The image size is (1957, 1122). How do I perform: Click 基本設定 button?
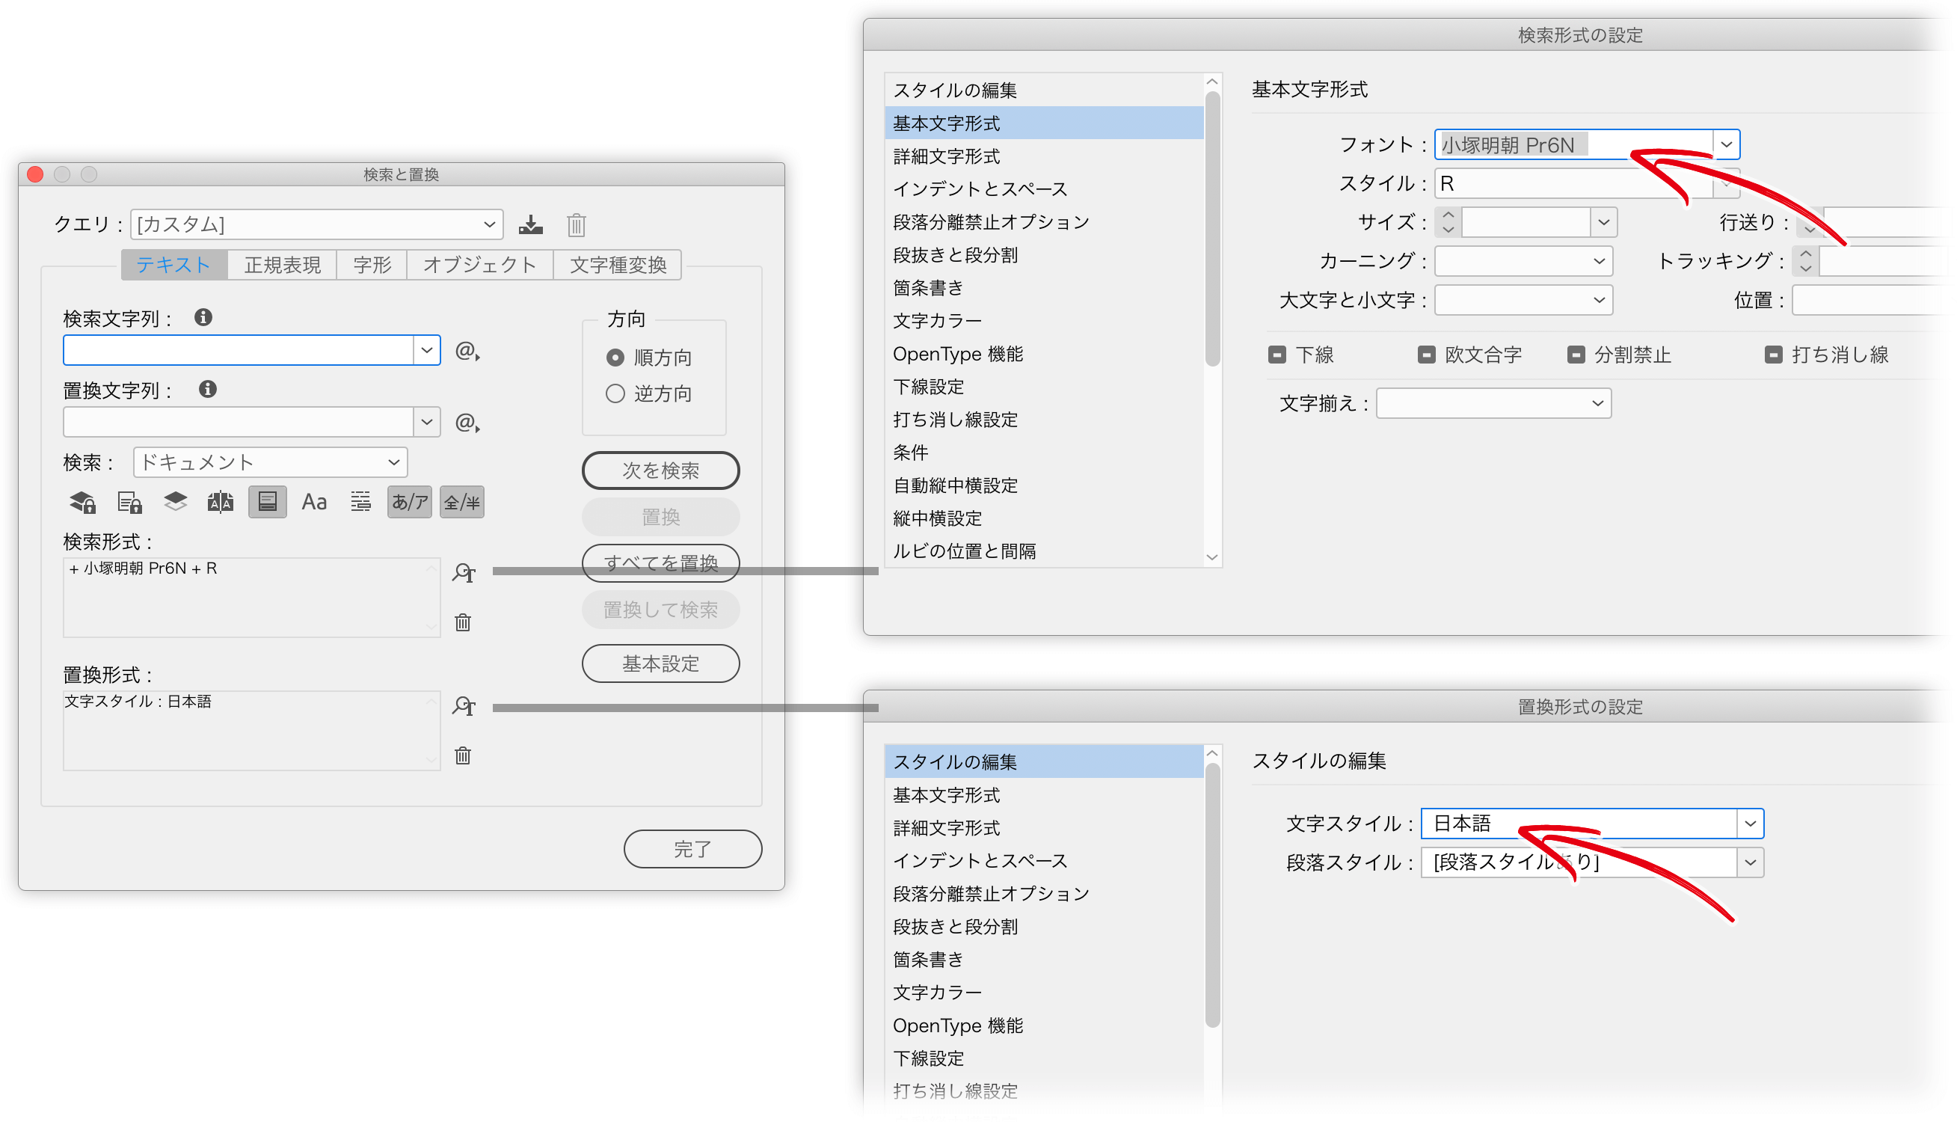(x=661, y=663)
